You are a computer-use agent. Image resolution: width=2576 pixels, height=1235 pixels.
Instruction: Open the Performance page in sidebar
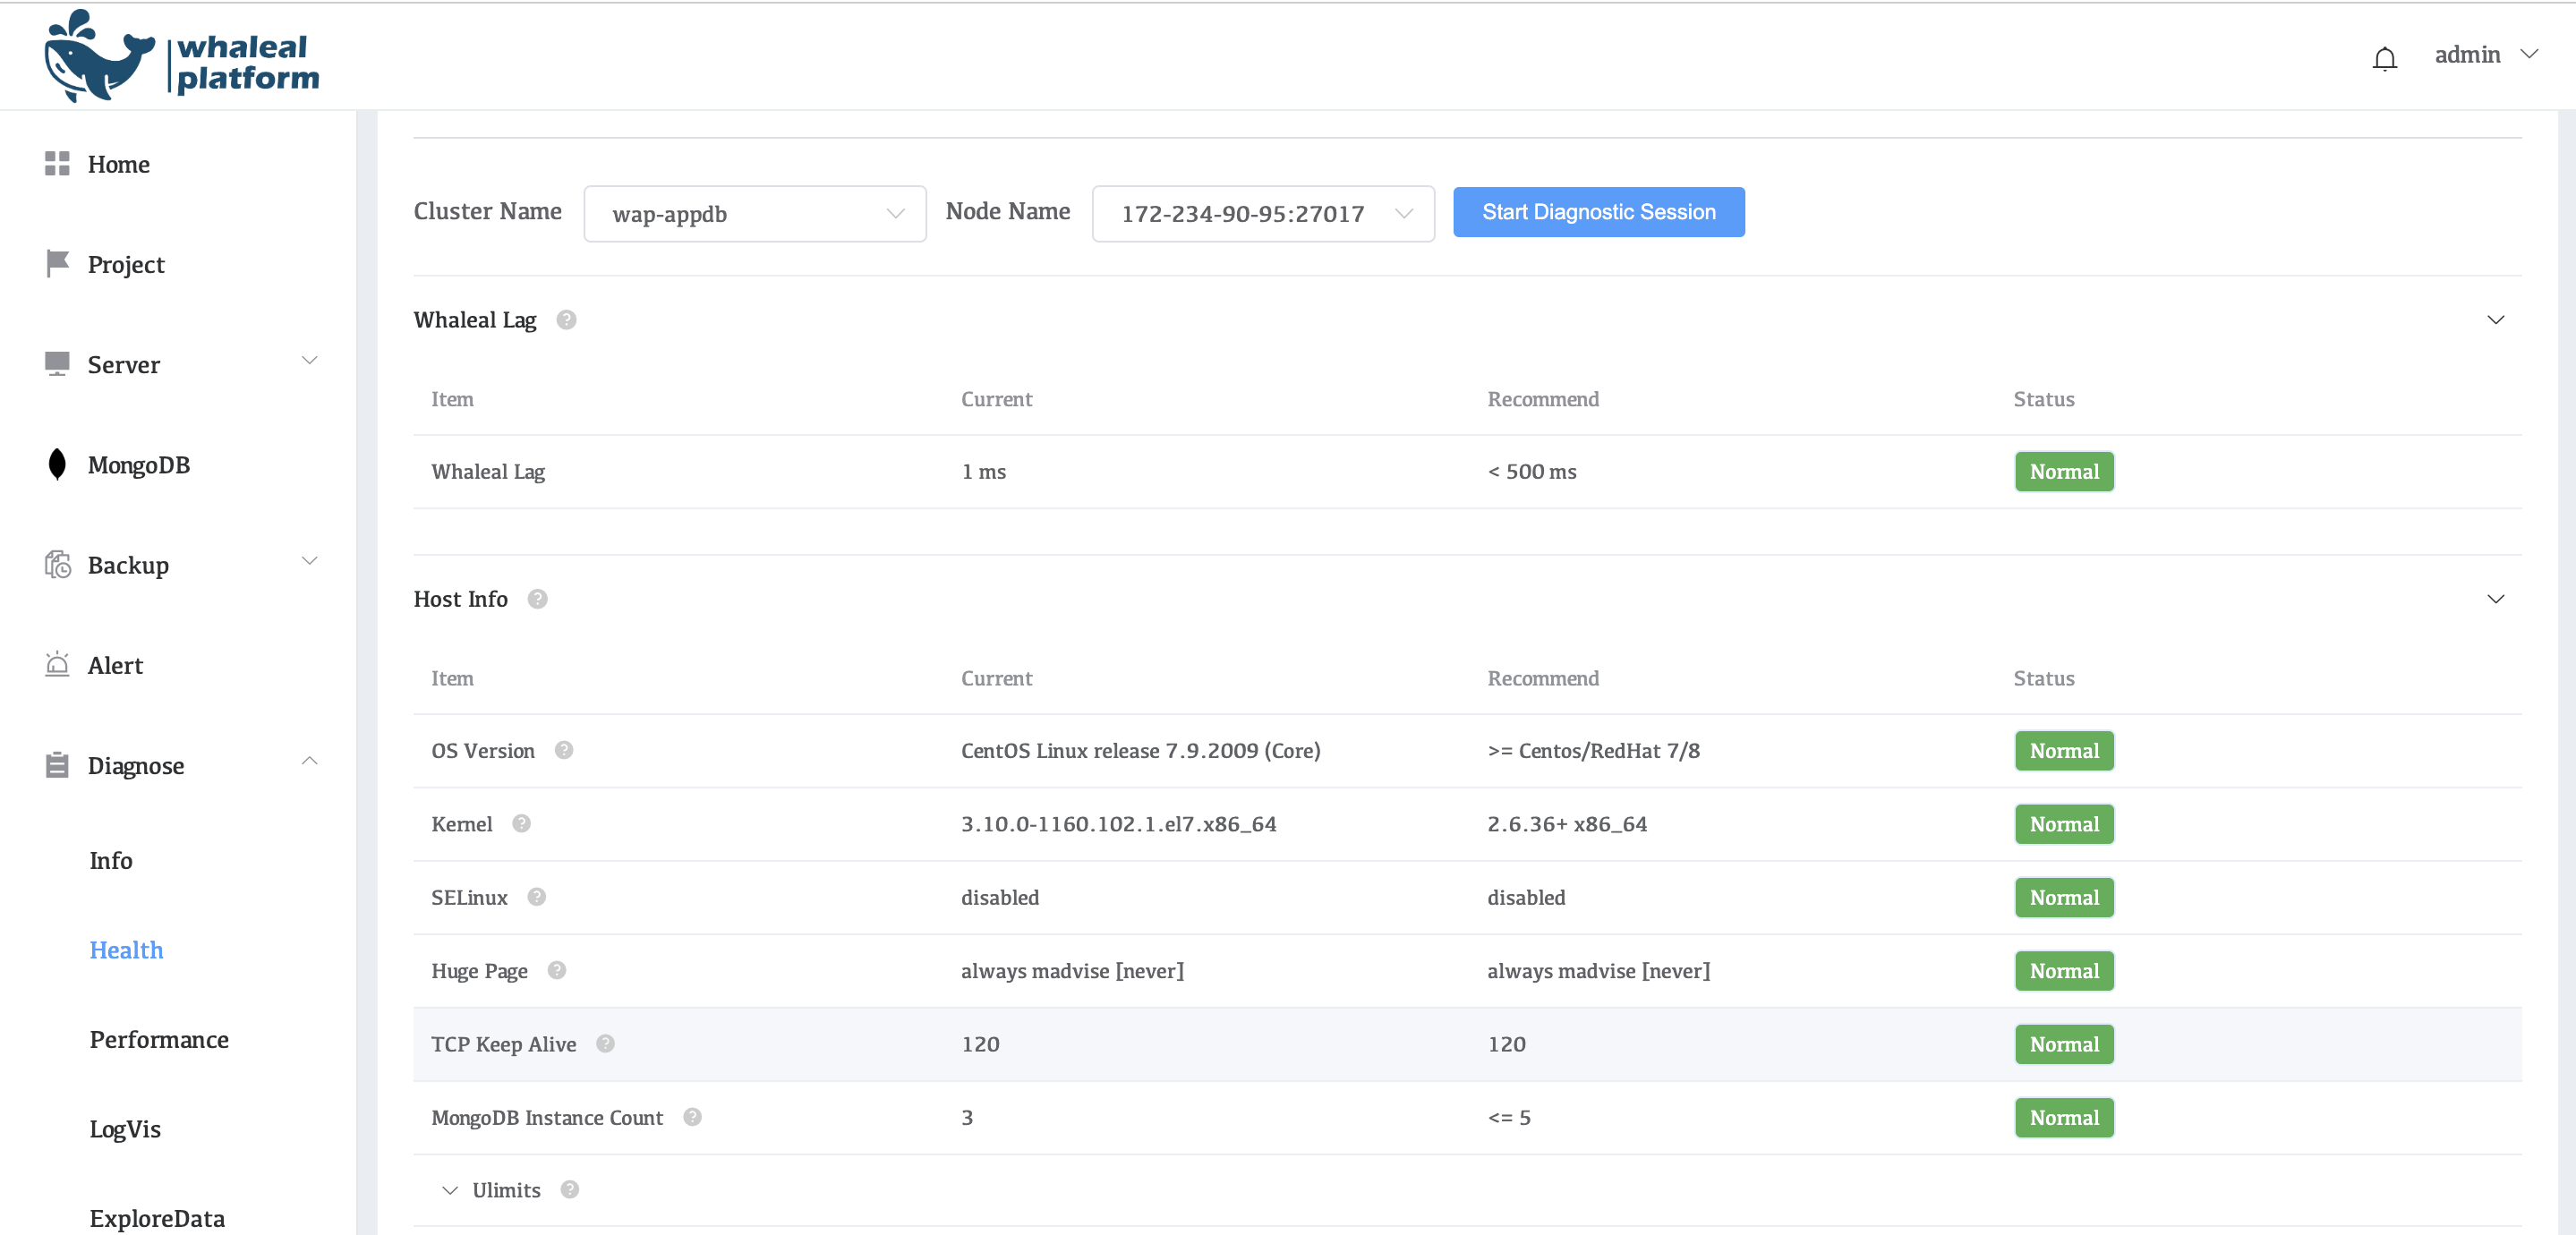159,1039
